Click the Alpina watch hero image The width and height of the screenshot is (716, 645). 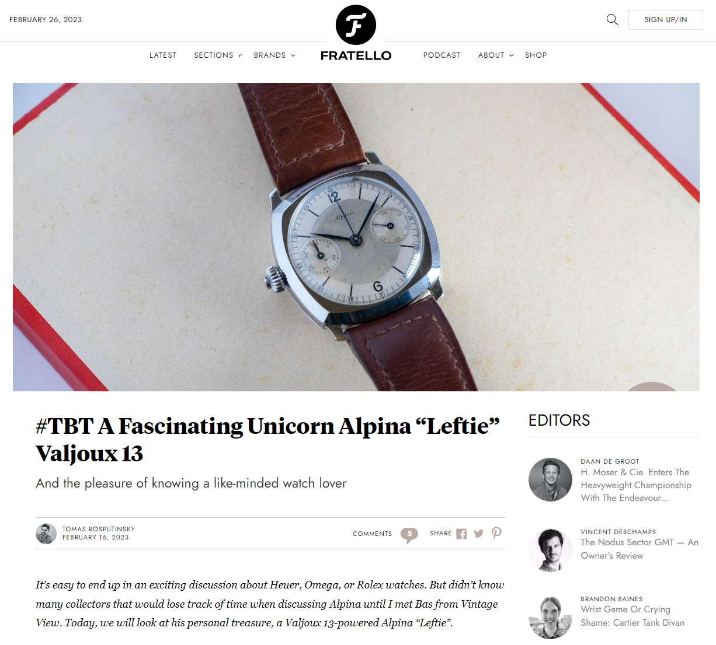point(356,237)
